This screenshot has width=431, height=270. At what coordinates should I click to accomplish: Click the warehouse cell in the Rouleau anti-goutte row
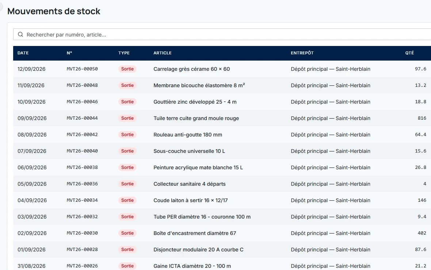coord(331,135)
